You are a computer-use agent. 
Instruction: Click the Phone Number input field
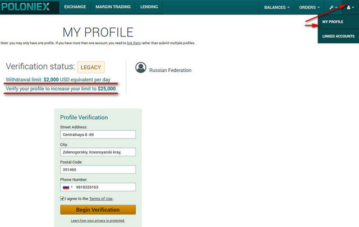coord(98,187)
